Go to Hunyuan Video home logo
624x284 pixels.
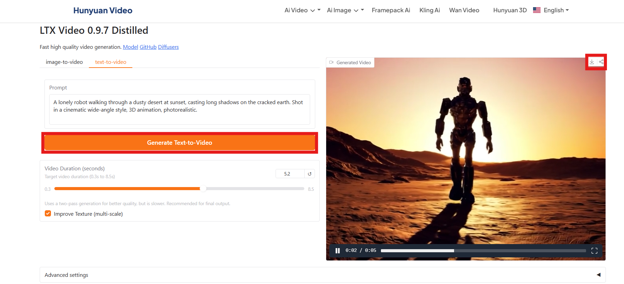point(103,10)
